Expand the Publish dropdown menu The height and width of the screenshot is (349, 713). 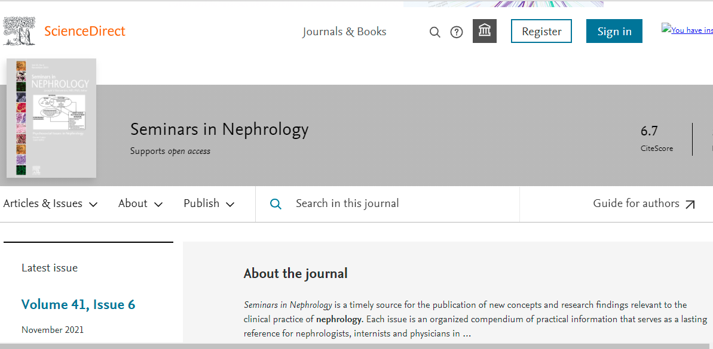[209, 203]
